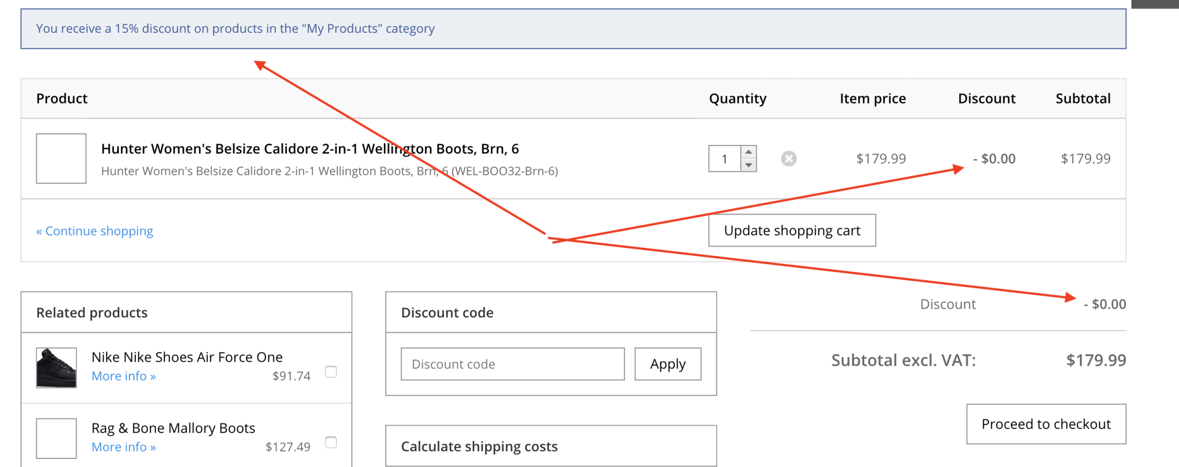Viewport: 1179px width, 467px height.
Task: Open Hunter Women's Belsize Calidore product title
Action: [x=310, y=149]
